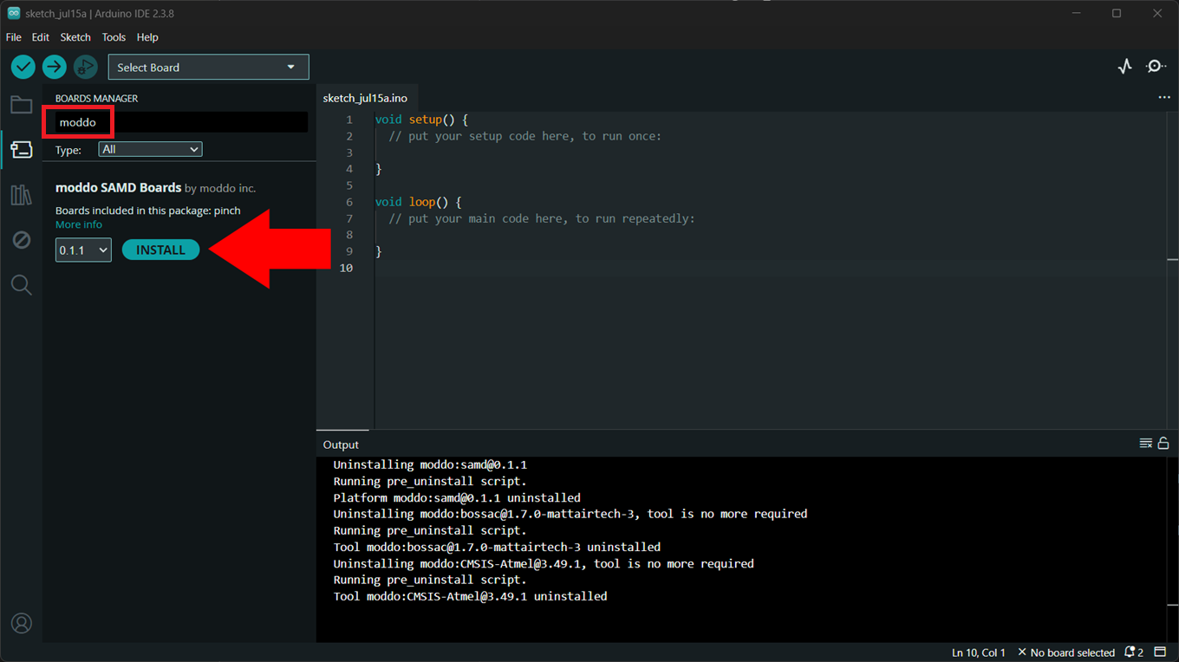Click the editor tab three-dots menu
Viewport: 1179px width, 662px height.
pyautogui.click(x=1164, y=98)
